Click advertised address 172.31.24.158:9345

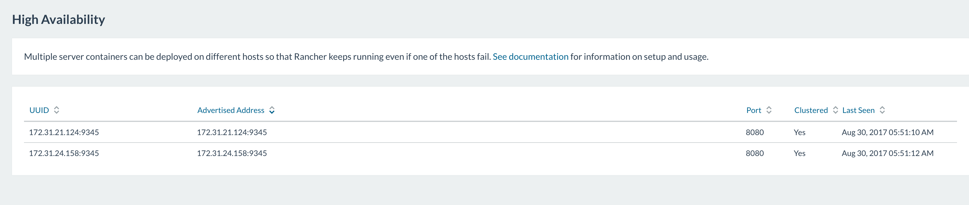coord(232,153)
